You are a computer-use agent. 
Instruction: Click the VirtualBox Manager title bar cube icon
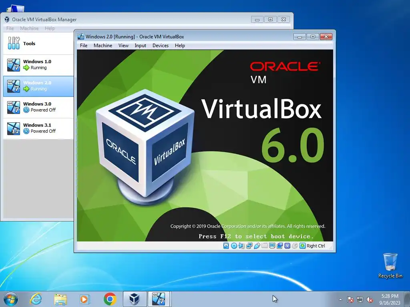(7, 19)
